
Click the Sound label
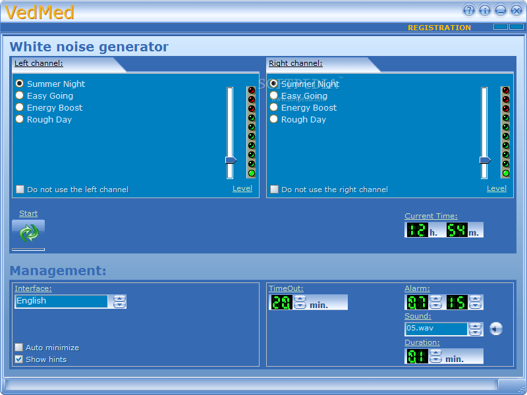tap(418, 316)
